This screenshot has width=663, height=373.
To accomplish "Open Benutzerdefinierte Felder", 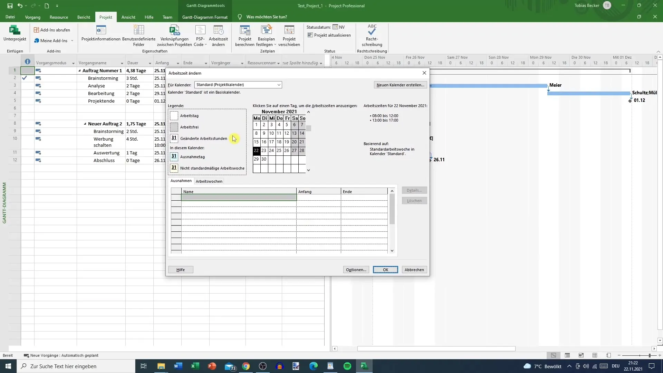I will point(139,36).
